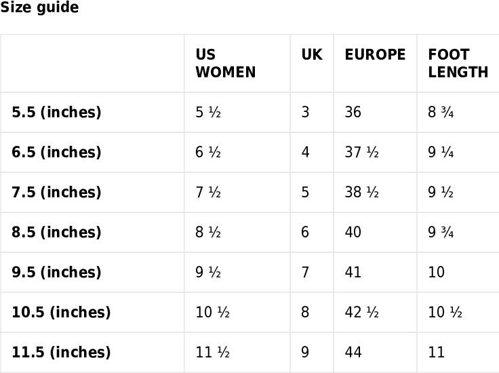The height and width of the screenshot is (373, 499).
Task: Select the 9.5 (inches) row label
Action: click(56, 273)
